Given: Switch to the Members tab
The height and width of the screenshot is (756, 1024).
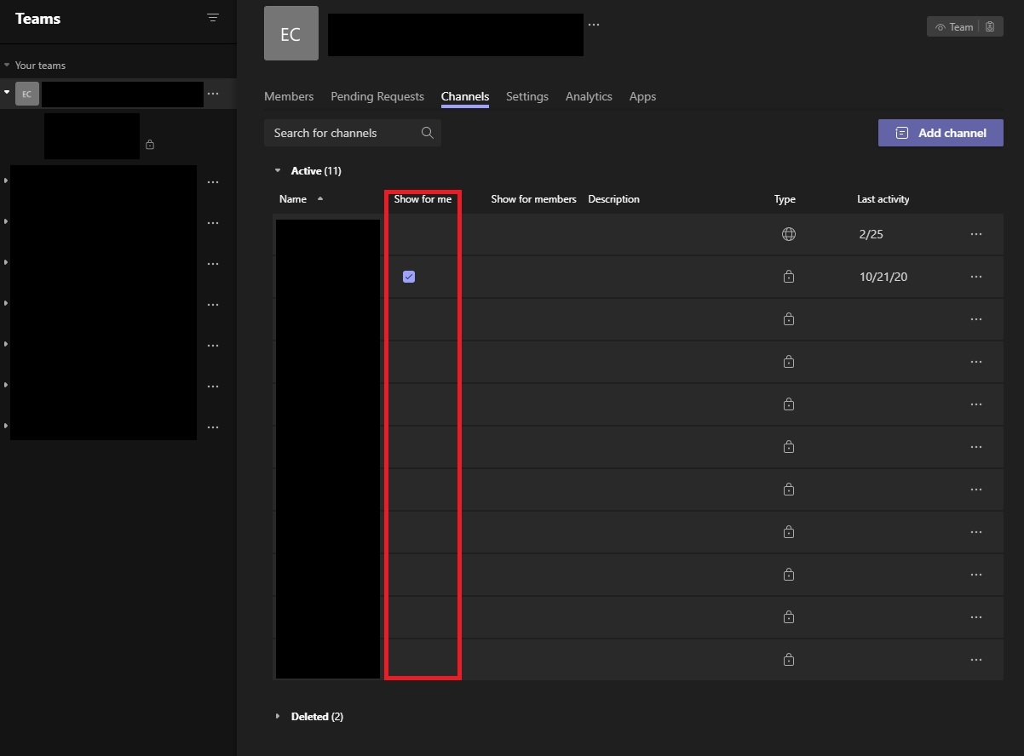Looking at the screenshot, I should click(x=289, y=96).
